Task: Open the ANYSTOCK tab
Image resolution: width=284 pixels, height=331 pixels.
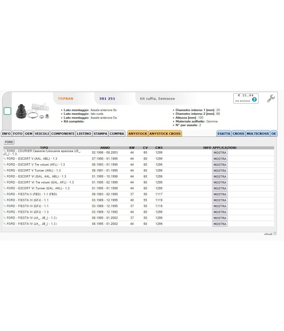Action: click(x=138, y=134)
